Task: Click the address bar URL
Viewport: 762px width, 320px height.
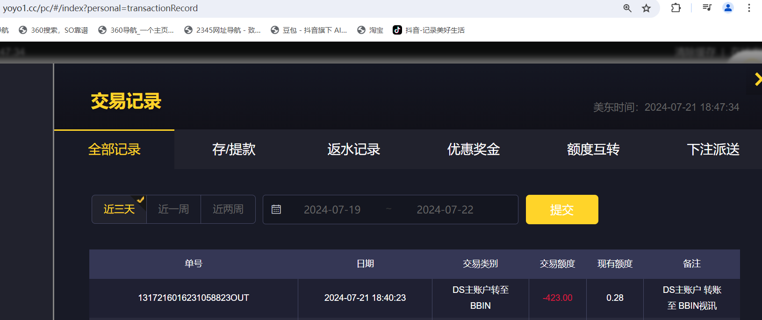Action: pos(101,8)
